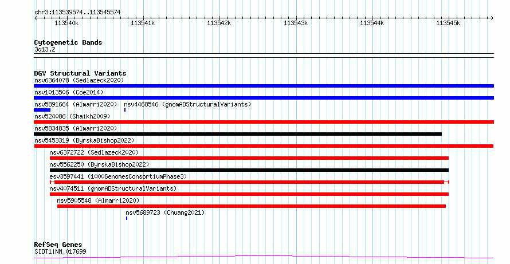Select the 3q13.2 band label
Viewport: 510px width, 264px height.
(x=45, y=49)
